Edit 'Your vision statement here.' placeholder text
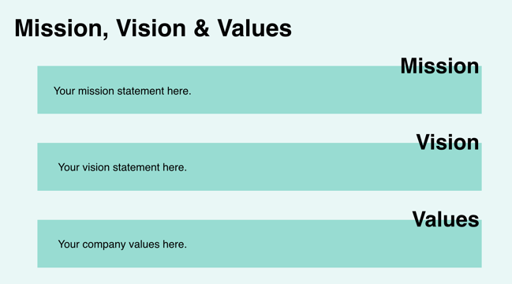 click(x=122, y=167)
